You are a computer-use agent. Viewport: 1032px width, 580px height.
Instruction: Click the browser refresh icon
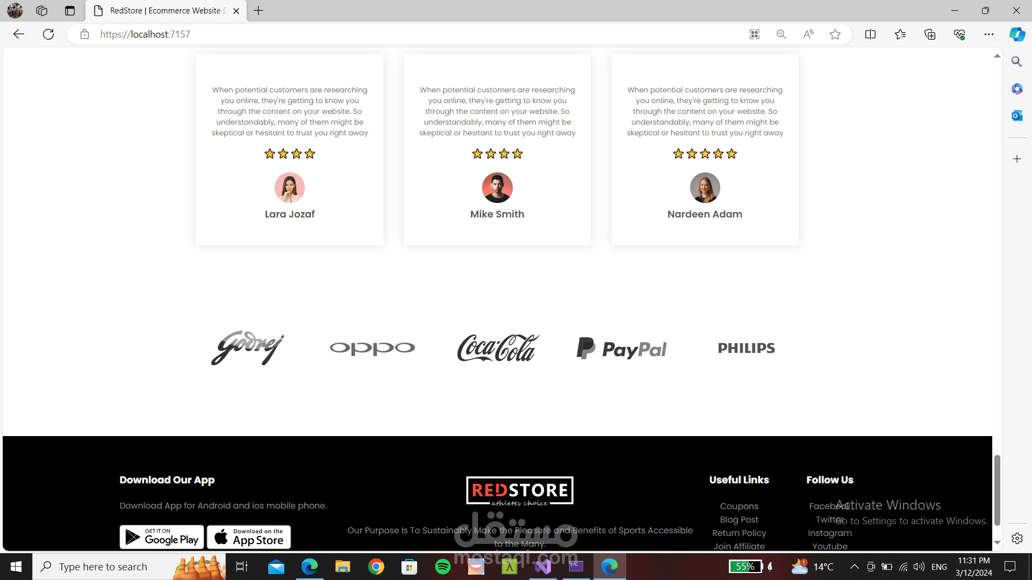(x=48, y=34)
